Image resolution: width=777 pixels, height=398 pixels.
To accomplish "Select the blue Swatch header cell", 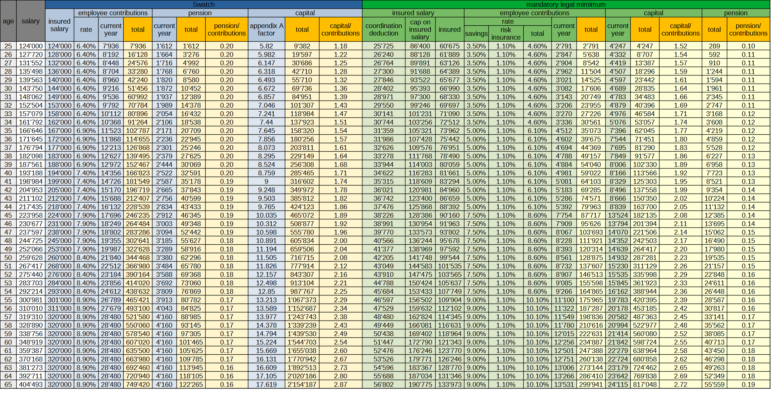I will pyautogui.click(x=204, y=4).
